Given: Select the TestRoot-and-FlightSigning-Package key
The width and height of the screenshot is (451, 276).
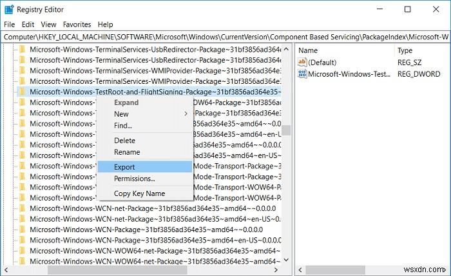Looking at the screenshot, I should 155,92.
